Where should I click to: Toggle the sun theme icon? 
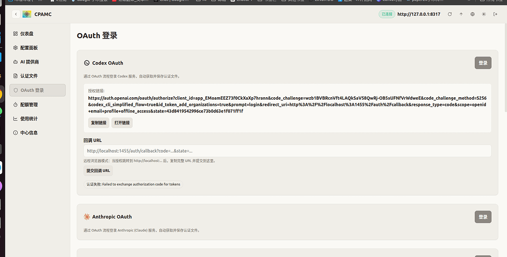point(483,14)
